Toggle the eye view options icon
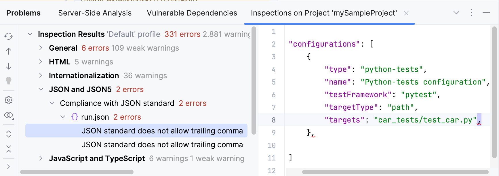Image resolution: width=499 pixels, height=176 pixels. tap(9, 115)
